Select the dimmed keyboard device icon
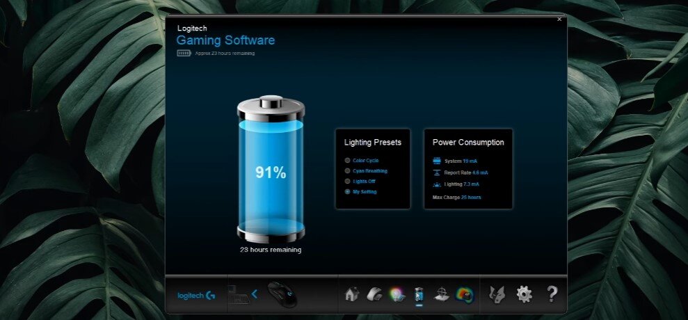Screen dimensions: 688x320 coord(239,295)
